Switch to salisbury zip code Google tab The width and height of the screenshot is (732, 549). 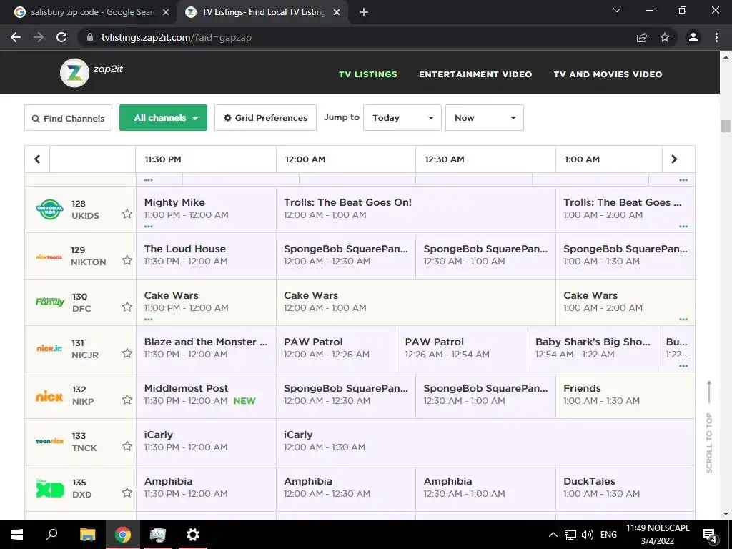92,12
